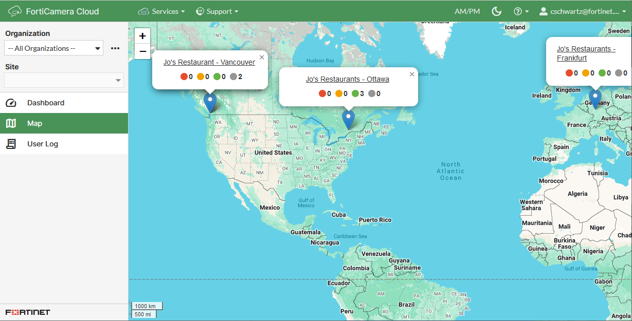Open Jo's Restaurants - Frankfurt link
Screen dimensions: 632x321
point(586,53)
